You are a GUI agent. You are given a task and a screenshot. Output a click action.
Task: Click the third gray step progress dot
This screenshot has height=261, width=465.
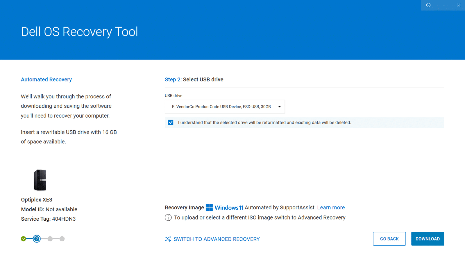pyautogui.click(x=50, y=239)
